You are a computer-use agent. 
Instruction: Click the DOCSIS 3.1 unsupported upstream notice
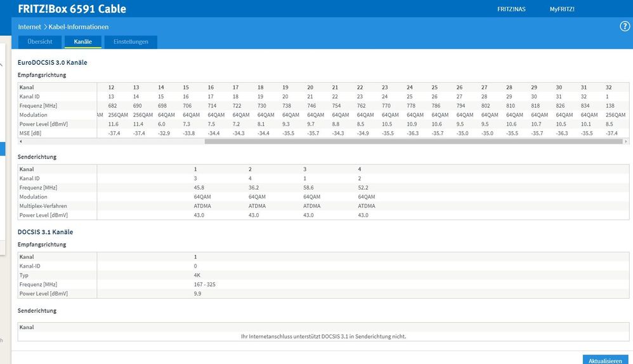[323, 336]
